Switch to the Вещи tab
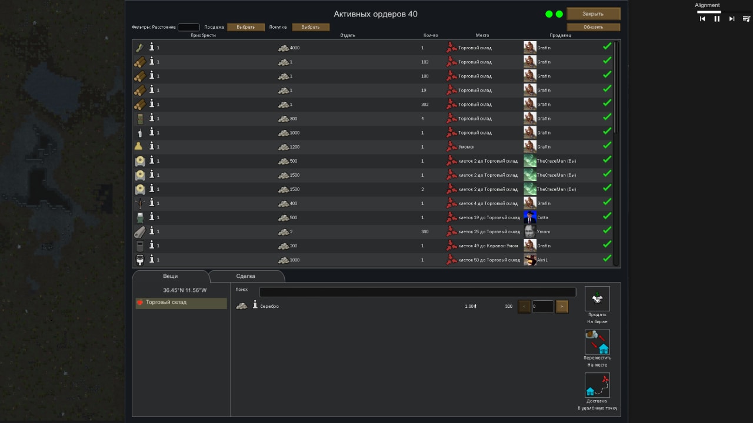Image resolution: width=753 pixels, height=423 pixels. (170, 276)
